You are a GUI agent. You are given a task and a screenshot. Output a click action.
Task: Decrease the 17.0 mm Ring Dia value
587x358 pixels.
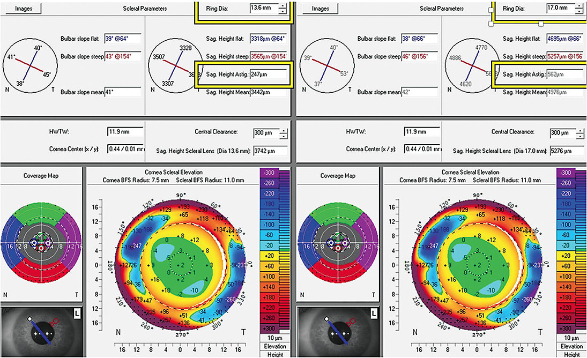pyautogui.click(x=580, y=11)
